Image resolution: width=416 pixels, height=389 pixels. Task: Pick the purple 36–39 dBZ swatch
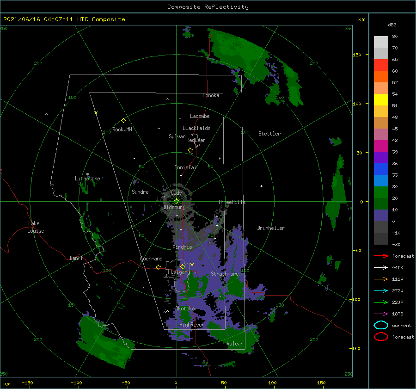click(381, 158)
